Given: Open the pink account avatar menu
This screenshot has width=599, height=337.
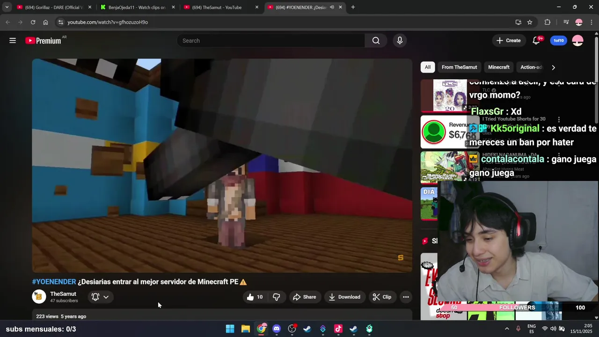Looking at the screenshot, I should tap(577, 41).
